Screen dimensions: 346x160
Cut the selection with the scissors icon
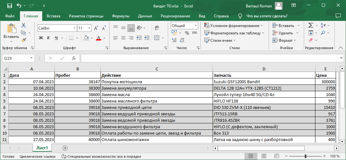tap(24, 25)
